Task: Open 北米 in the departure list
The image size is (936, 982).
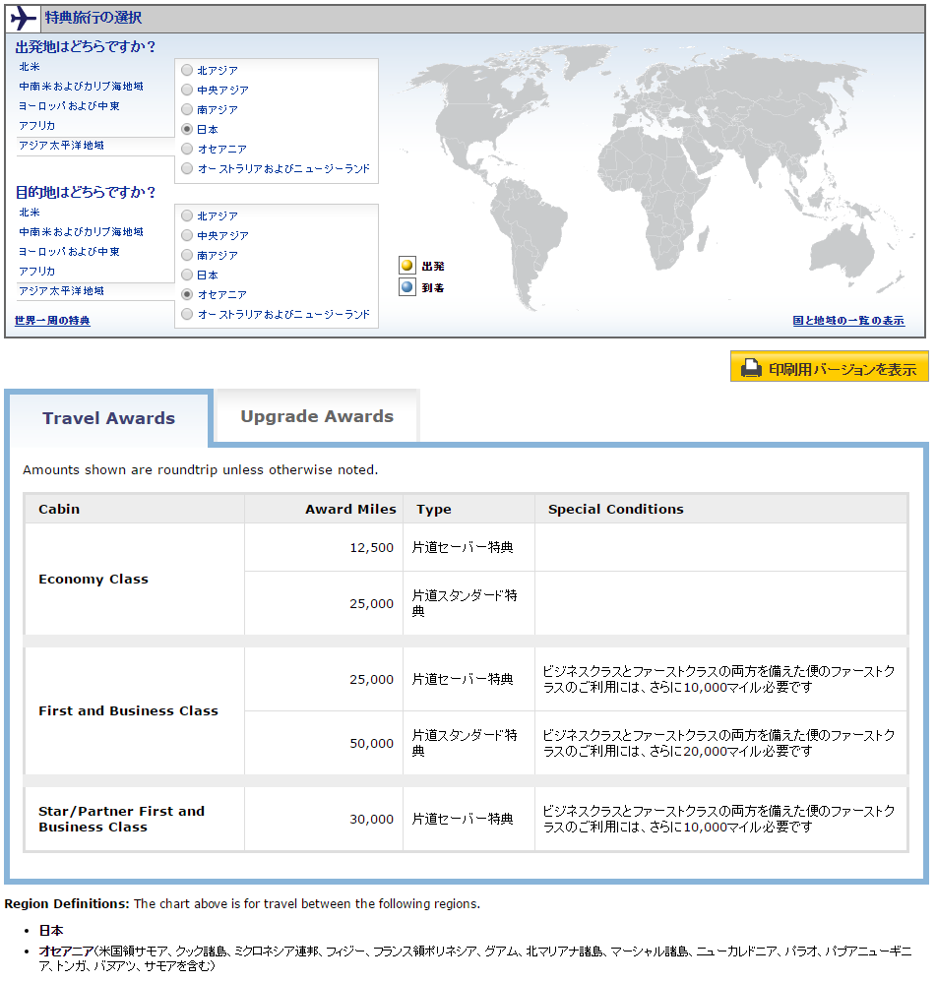Action: 30,66
